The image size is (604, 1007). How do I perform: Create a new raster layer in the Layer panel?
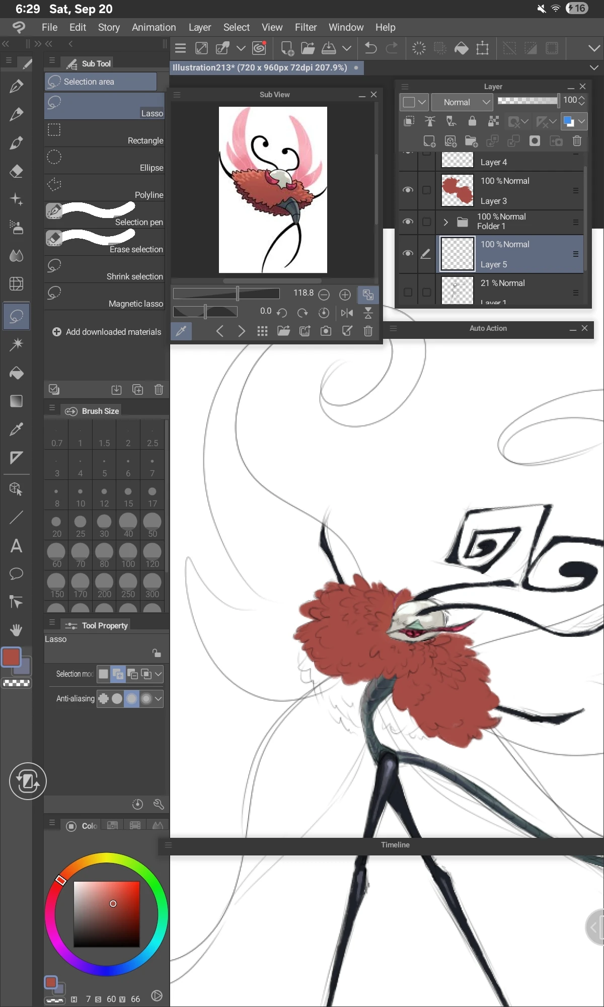tap(429, 141)
